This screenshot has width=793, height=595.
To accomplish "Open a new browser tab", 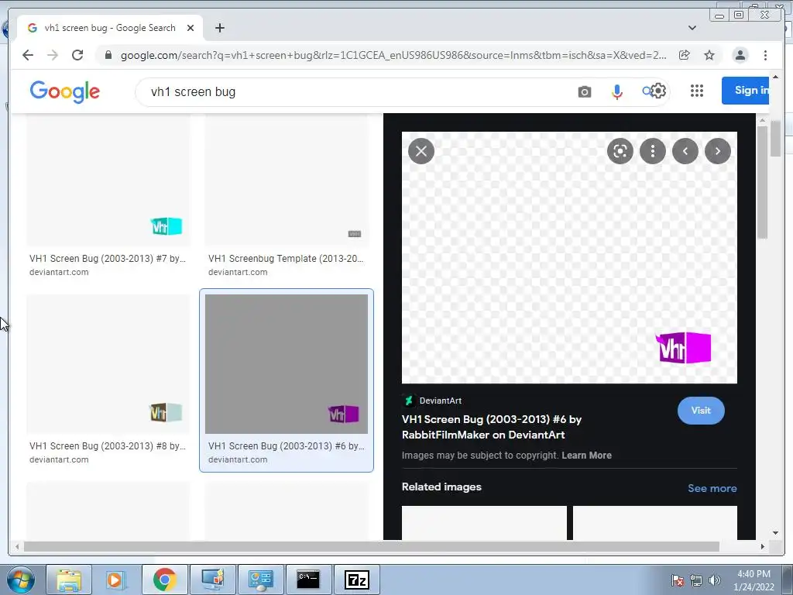I will point(219,28).
